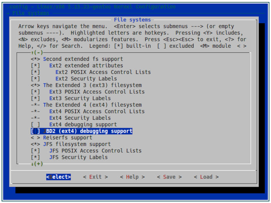Viewport: 271px width, 203px height.
Task: Enable JBD2 (ext4) debugging support
Action: 36,131
